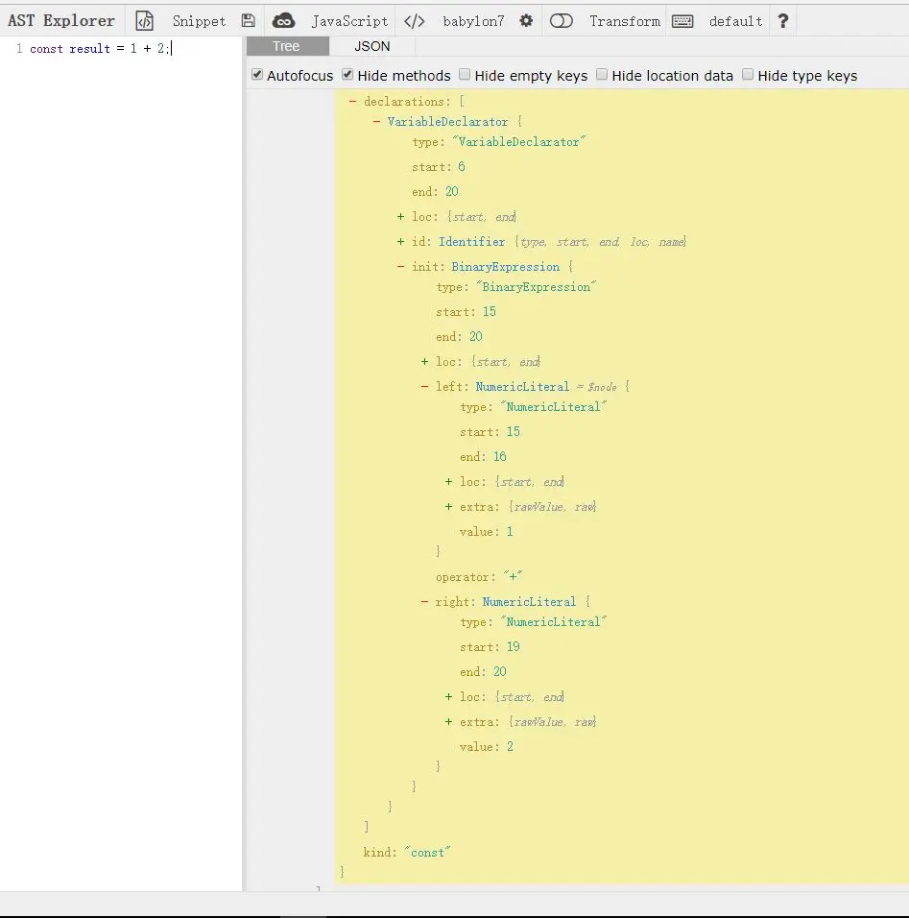Collapse the left: NumericLiteral node
This screenshot has height=918, width=909.
pos(424,386)
